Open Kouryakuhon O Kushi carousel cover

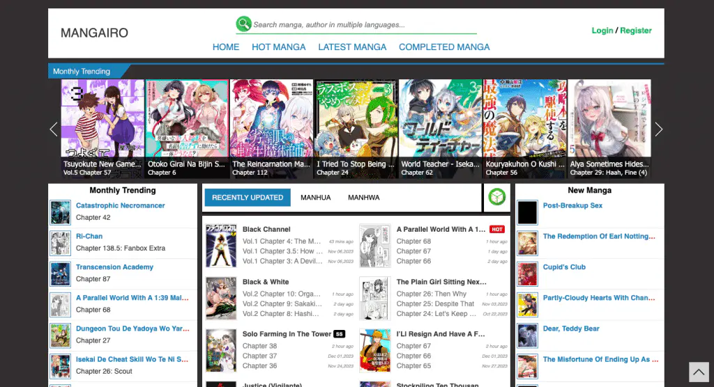524,129
